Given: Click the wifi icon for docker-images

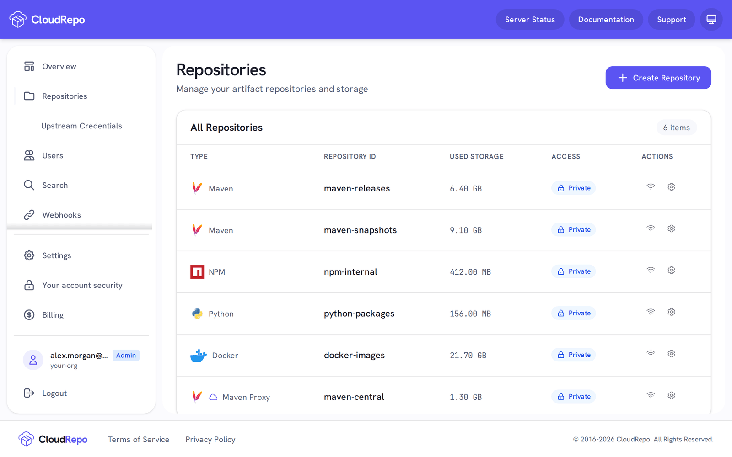Looking at the screenshot, I should point(651,354).
